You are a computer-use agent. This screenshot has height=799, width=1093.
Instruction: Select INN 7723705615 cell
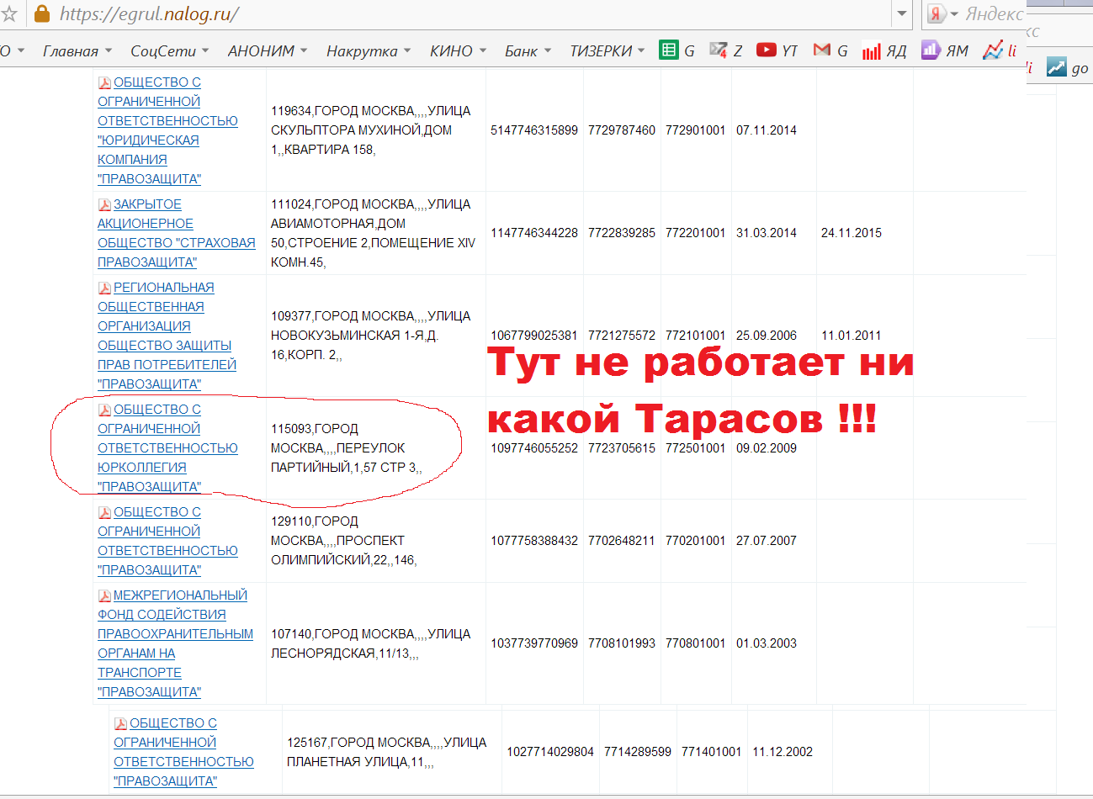pyautogui.click(x=622, y=448)
